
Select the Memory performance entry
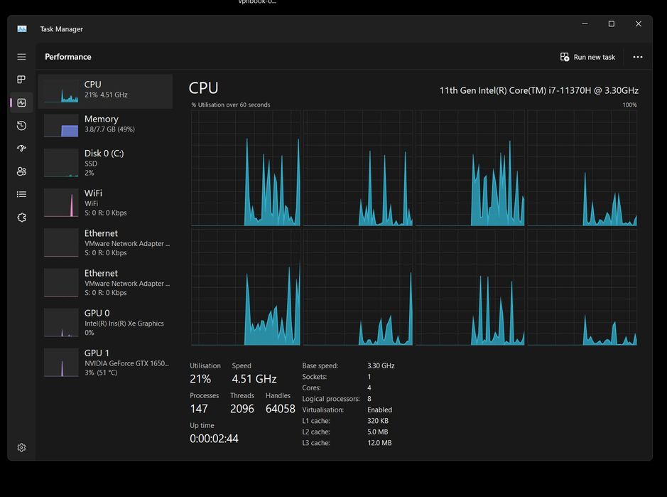105,125
